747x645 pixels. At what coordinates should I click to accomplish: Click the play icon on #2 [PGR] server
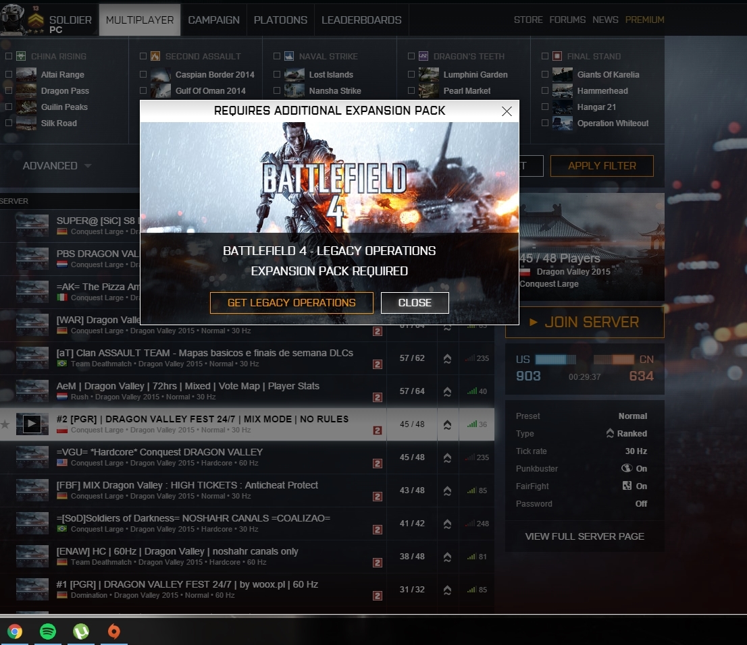32,424
